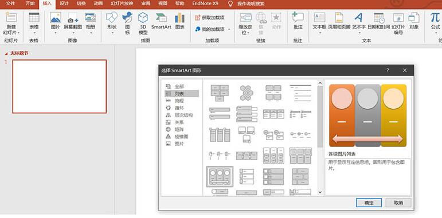Click the 缩放定位 icon

(x=245, y=17)
